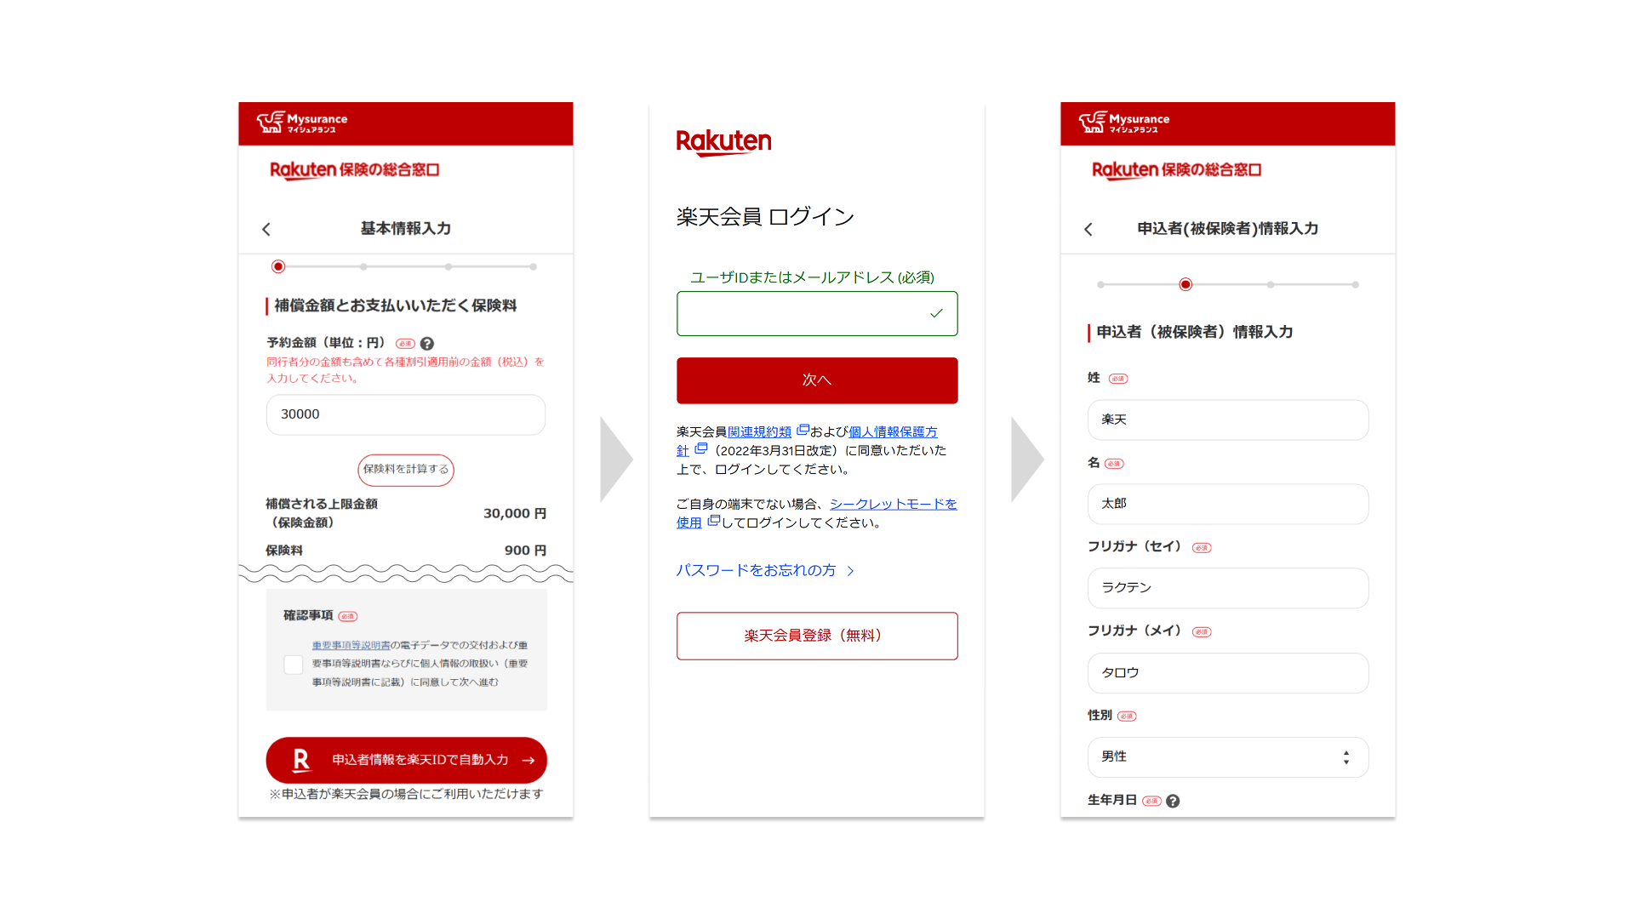Click the arrow chevron after パスワードをお忘れの方
1634x919 pixels.
(850, 571)
